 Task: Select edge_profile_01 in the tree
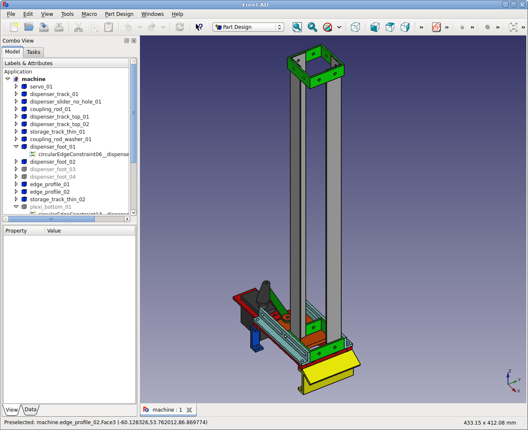(50, 184)
